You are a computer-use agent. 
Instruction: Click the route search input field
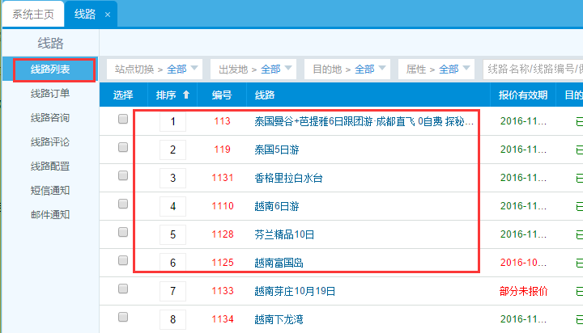click(x=530, y=69)
